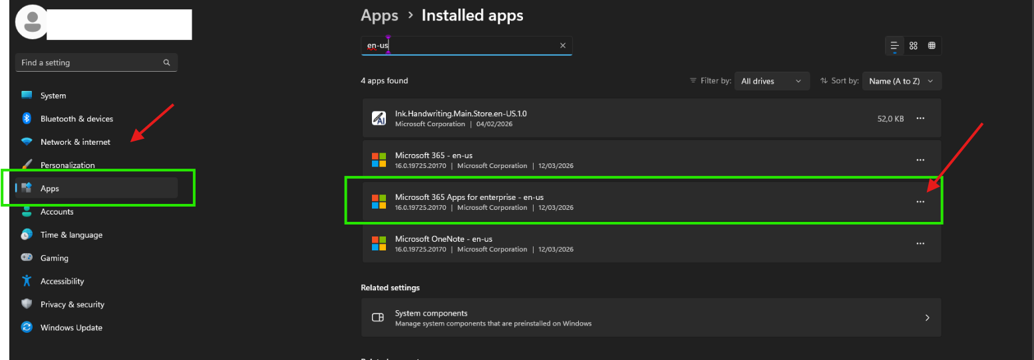Click the Time & language globe icon

(x=27, y=234)
